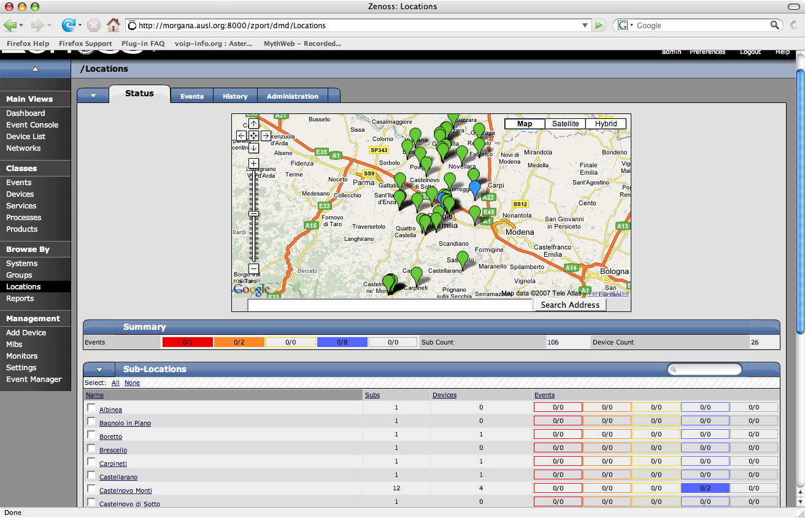This screenshot has width=805, height=518.
Task: Check the Carpineti checkbox
Action: click(x=91, y=462)
